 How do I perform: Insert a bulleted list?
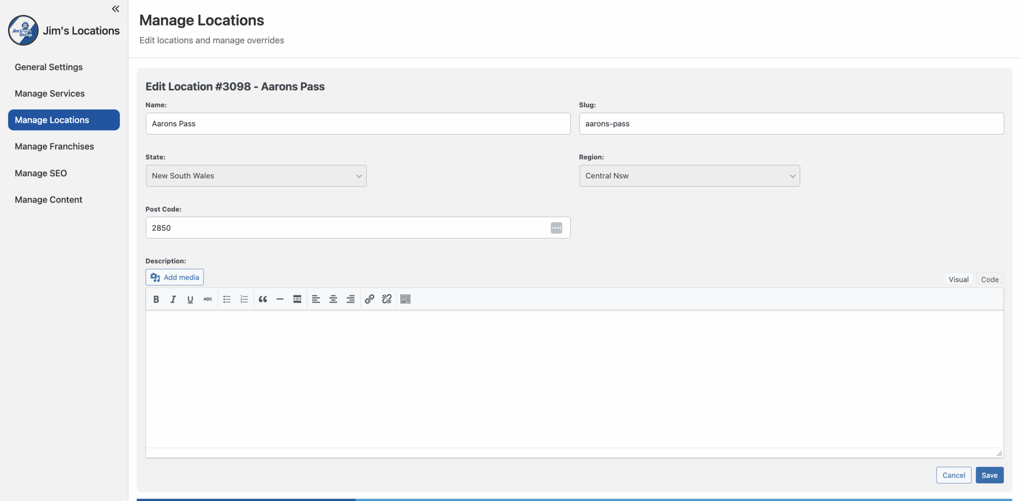pyautogui.click(x=227, y=299)
